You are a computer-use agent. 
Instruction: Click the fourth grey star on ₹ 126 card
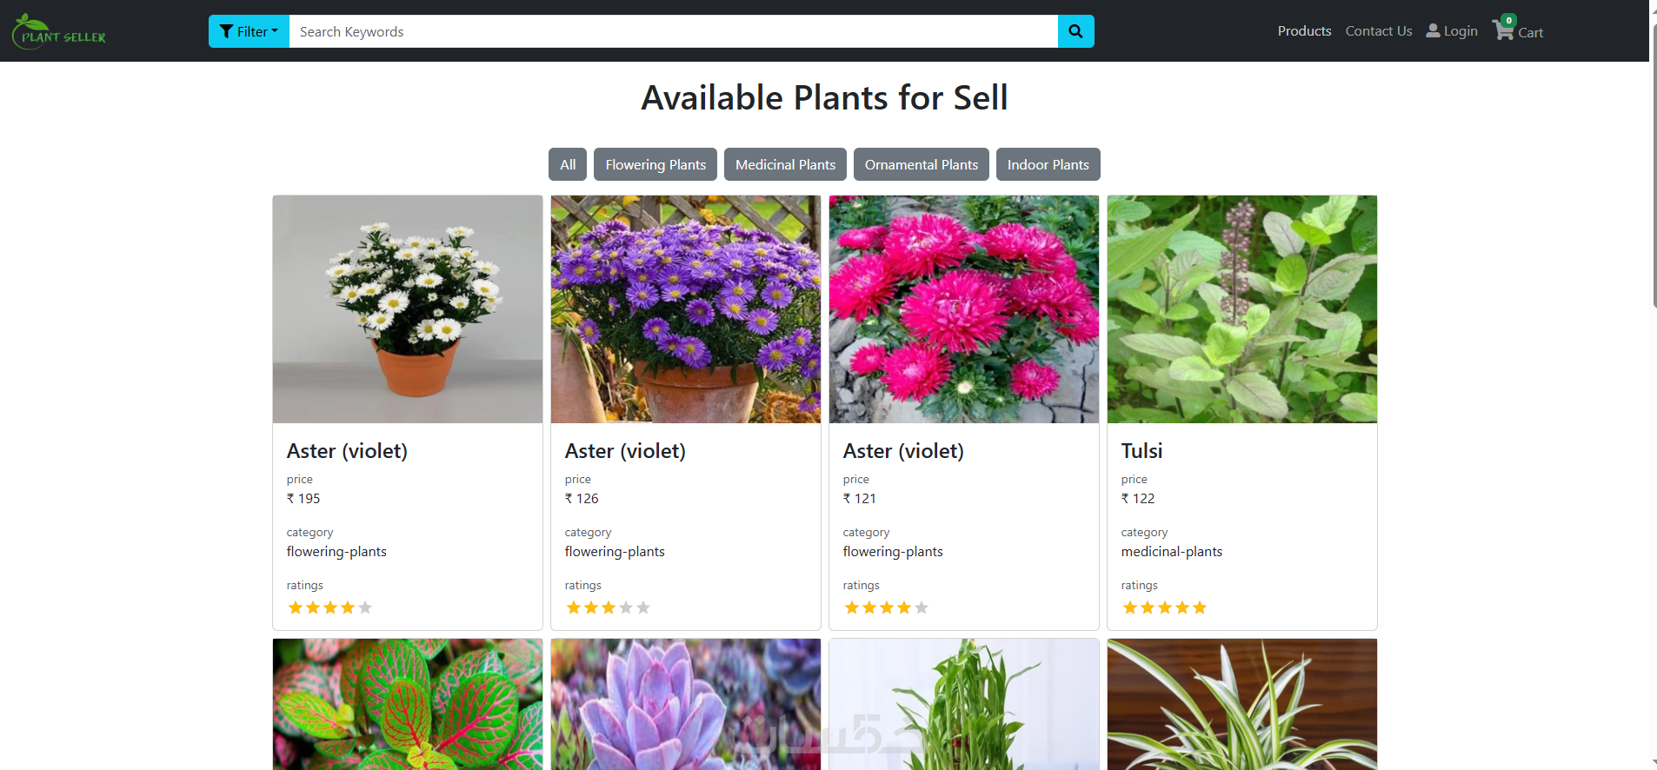(x=626, y=607)
